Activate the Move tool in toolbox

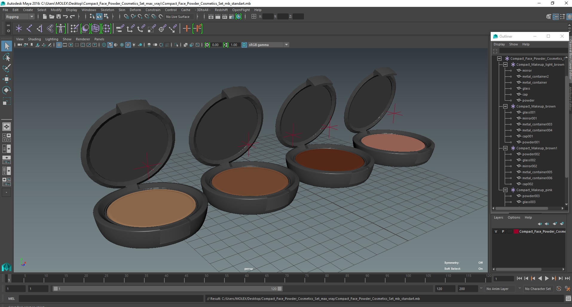pyautogui.click(x=7, y=79)
